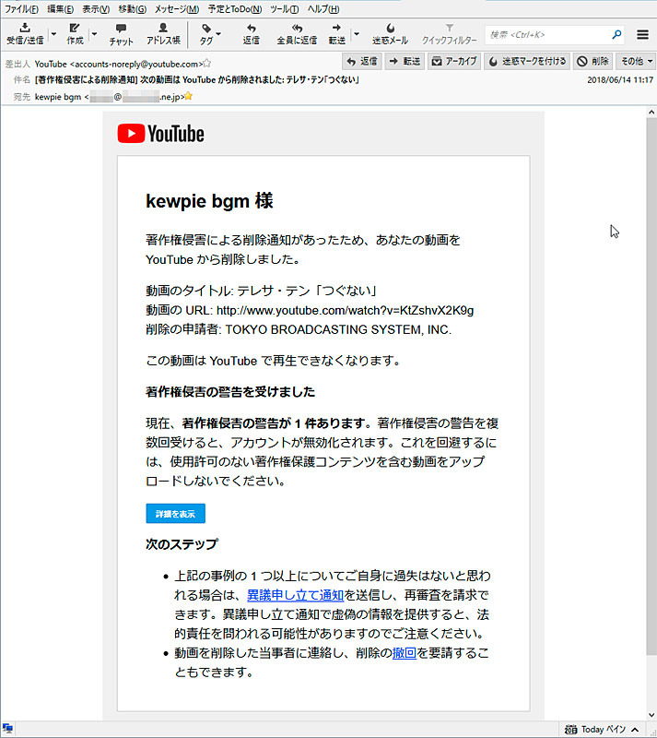Open the 撤回 retraction link
657x738 pixels.
pos(405,653)
